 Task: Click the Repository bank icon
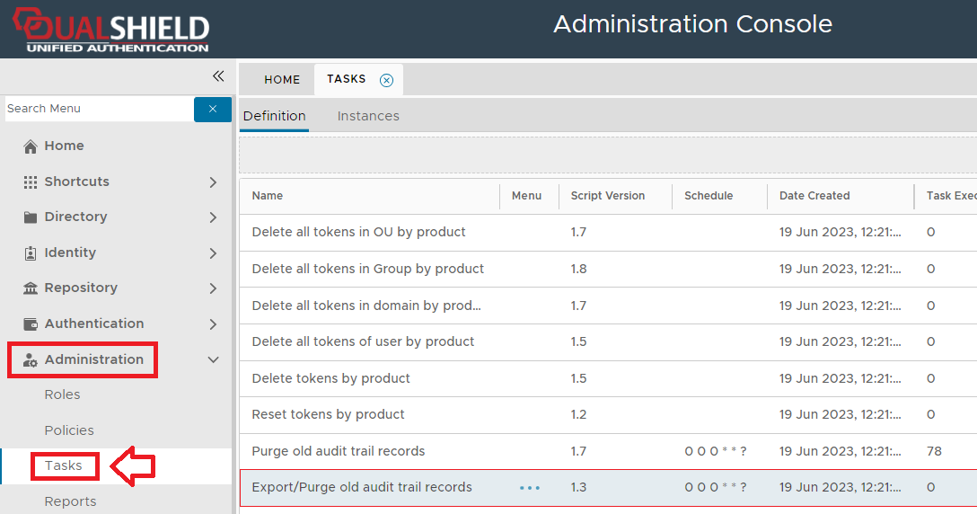31,288
